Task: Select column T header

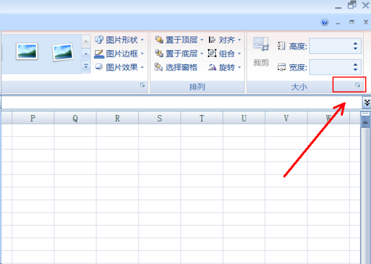Action: click(x=202, y=118)
